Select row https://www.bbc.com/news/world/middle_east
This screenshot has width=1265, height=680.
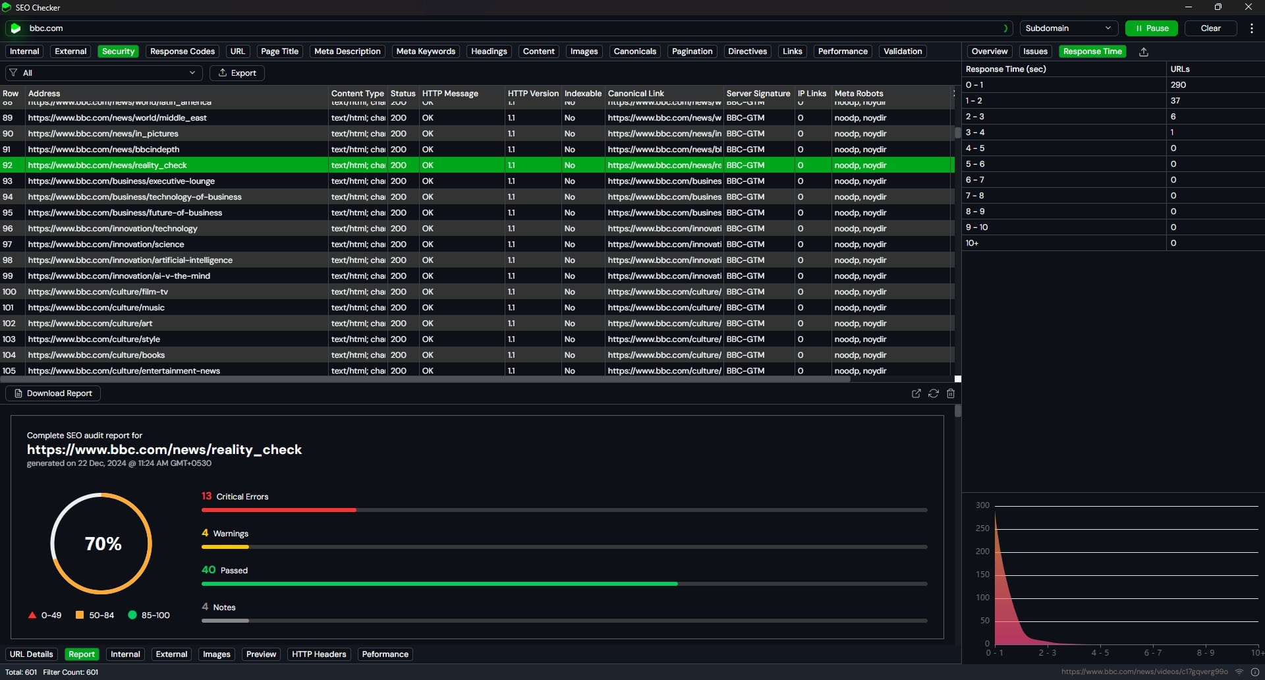[x=476, y=118]
